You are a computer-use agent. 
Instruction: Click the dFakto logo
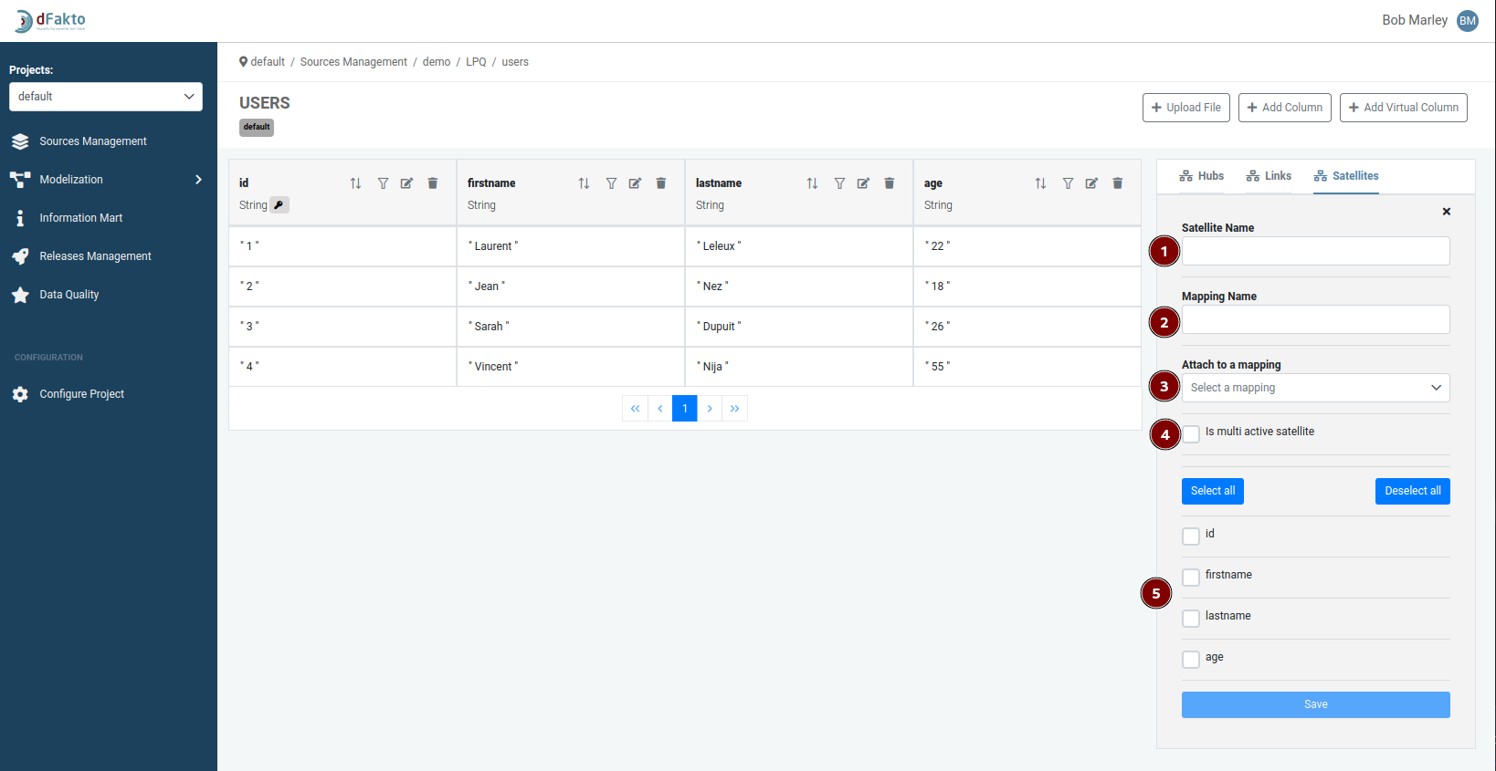51,20
